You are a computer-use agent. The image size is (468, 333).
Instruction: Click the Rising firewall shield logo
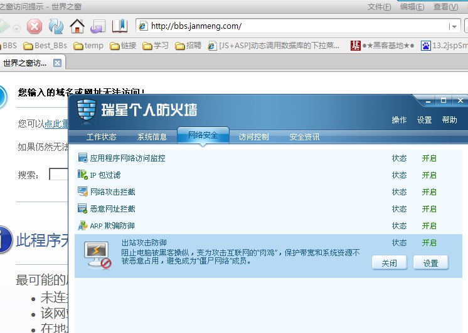point(87,111)
